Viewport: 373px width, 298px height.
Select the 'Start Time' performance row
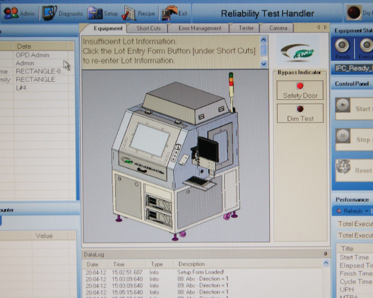[355, 257]
